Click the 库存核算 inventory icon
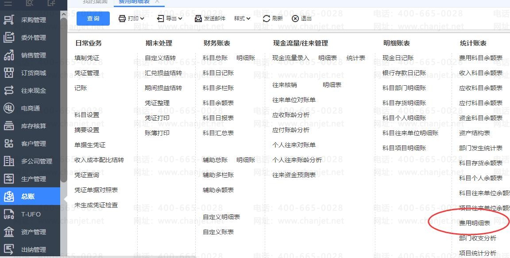510x258 pixels. [9, 126]
